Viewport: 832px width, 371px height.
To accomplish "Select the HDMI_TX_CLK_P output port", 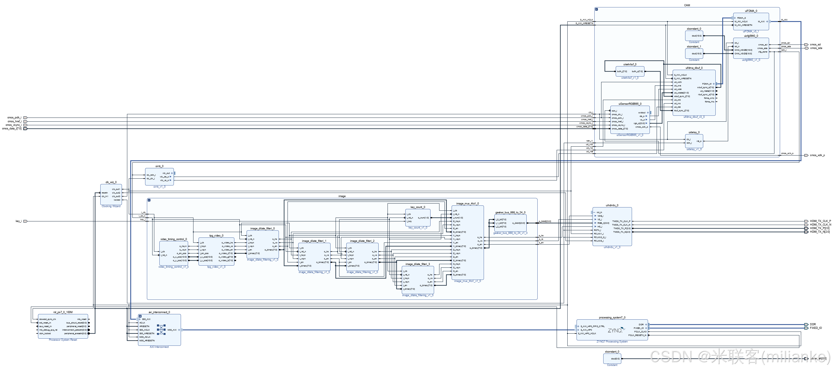I will point(806,221).
